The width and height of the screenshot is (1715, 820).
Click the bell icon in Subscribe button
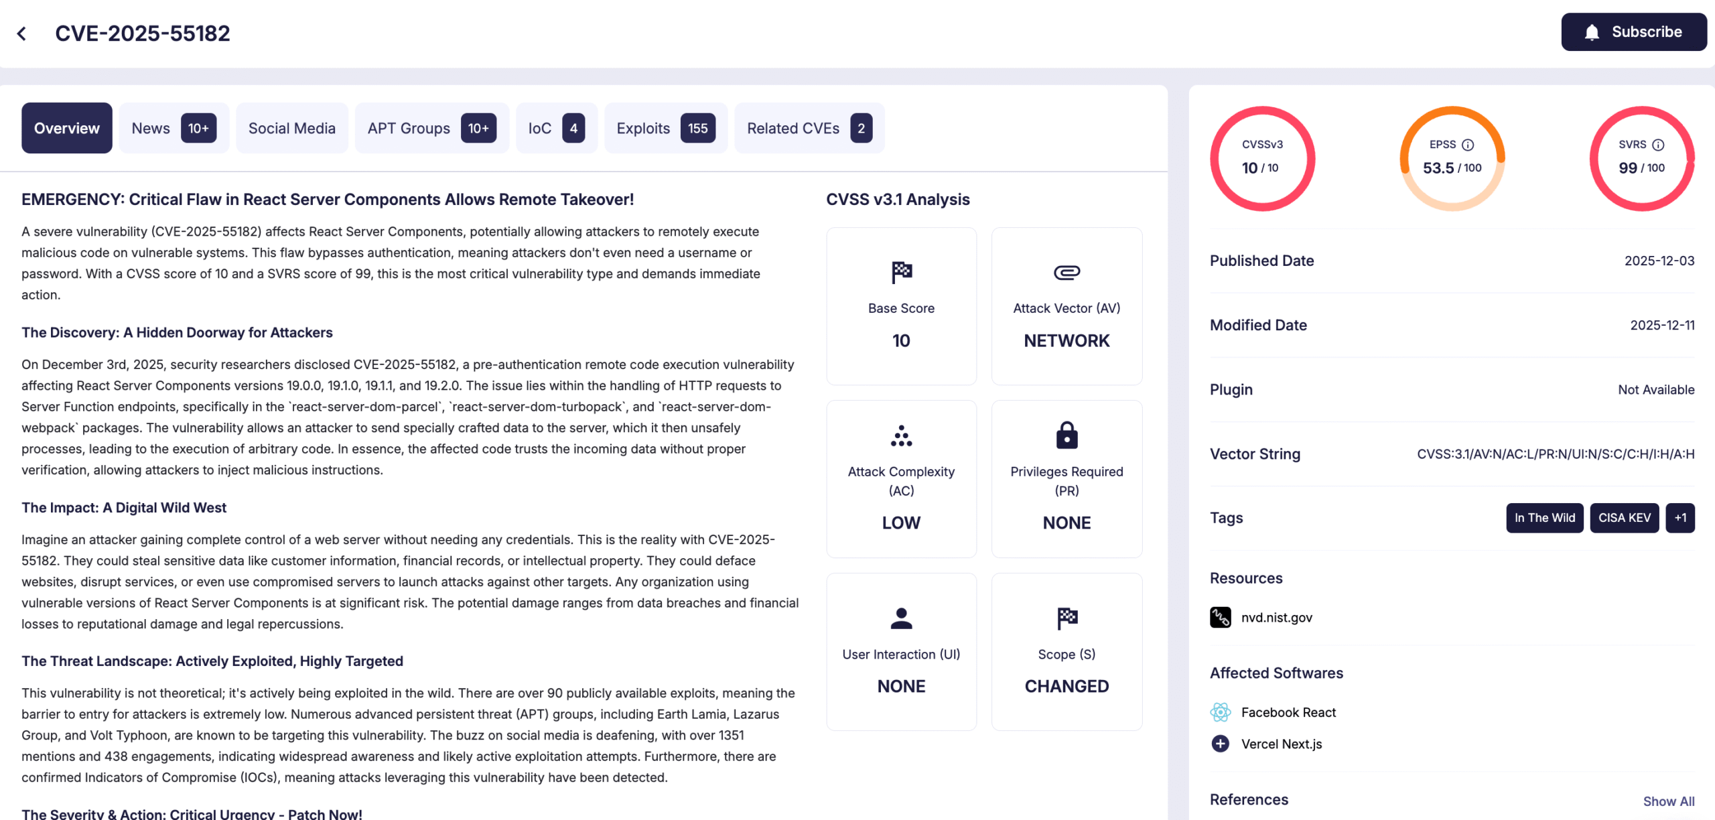coord(1592,32)
